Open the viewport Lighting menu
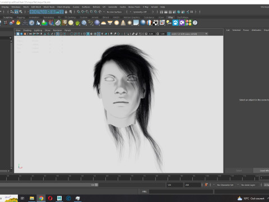Screen dimensions: 269x202 click(38, 30)
